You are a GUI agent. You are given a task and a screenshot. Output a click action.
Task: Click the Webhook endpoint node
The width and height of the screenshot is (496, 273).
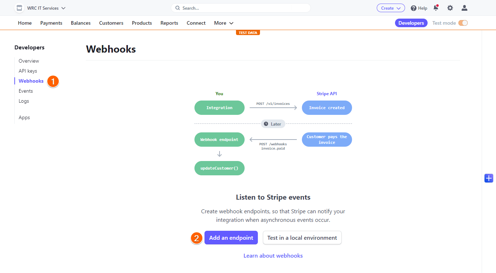pyautogui.click(x=220, y=140)
